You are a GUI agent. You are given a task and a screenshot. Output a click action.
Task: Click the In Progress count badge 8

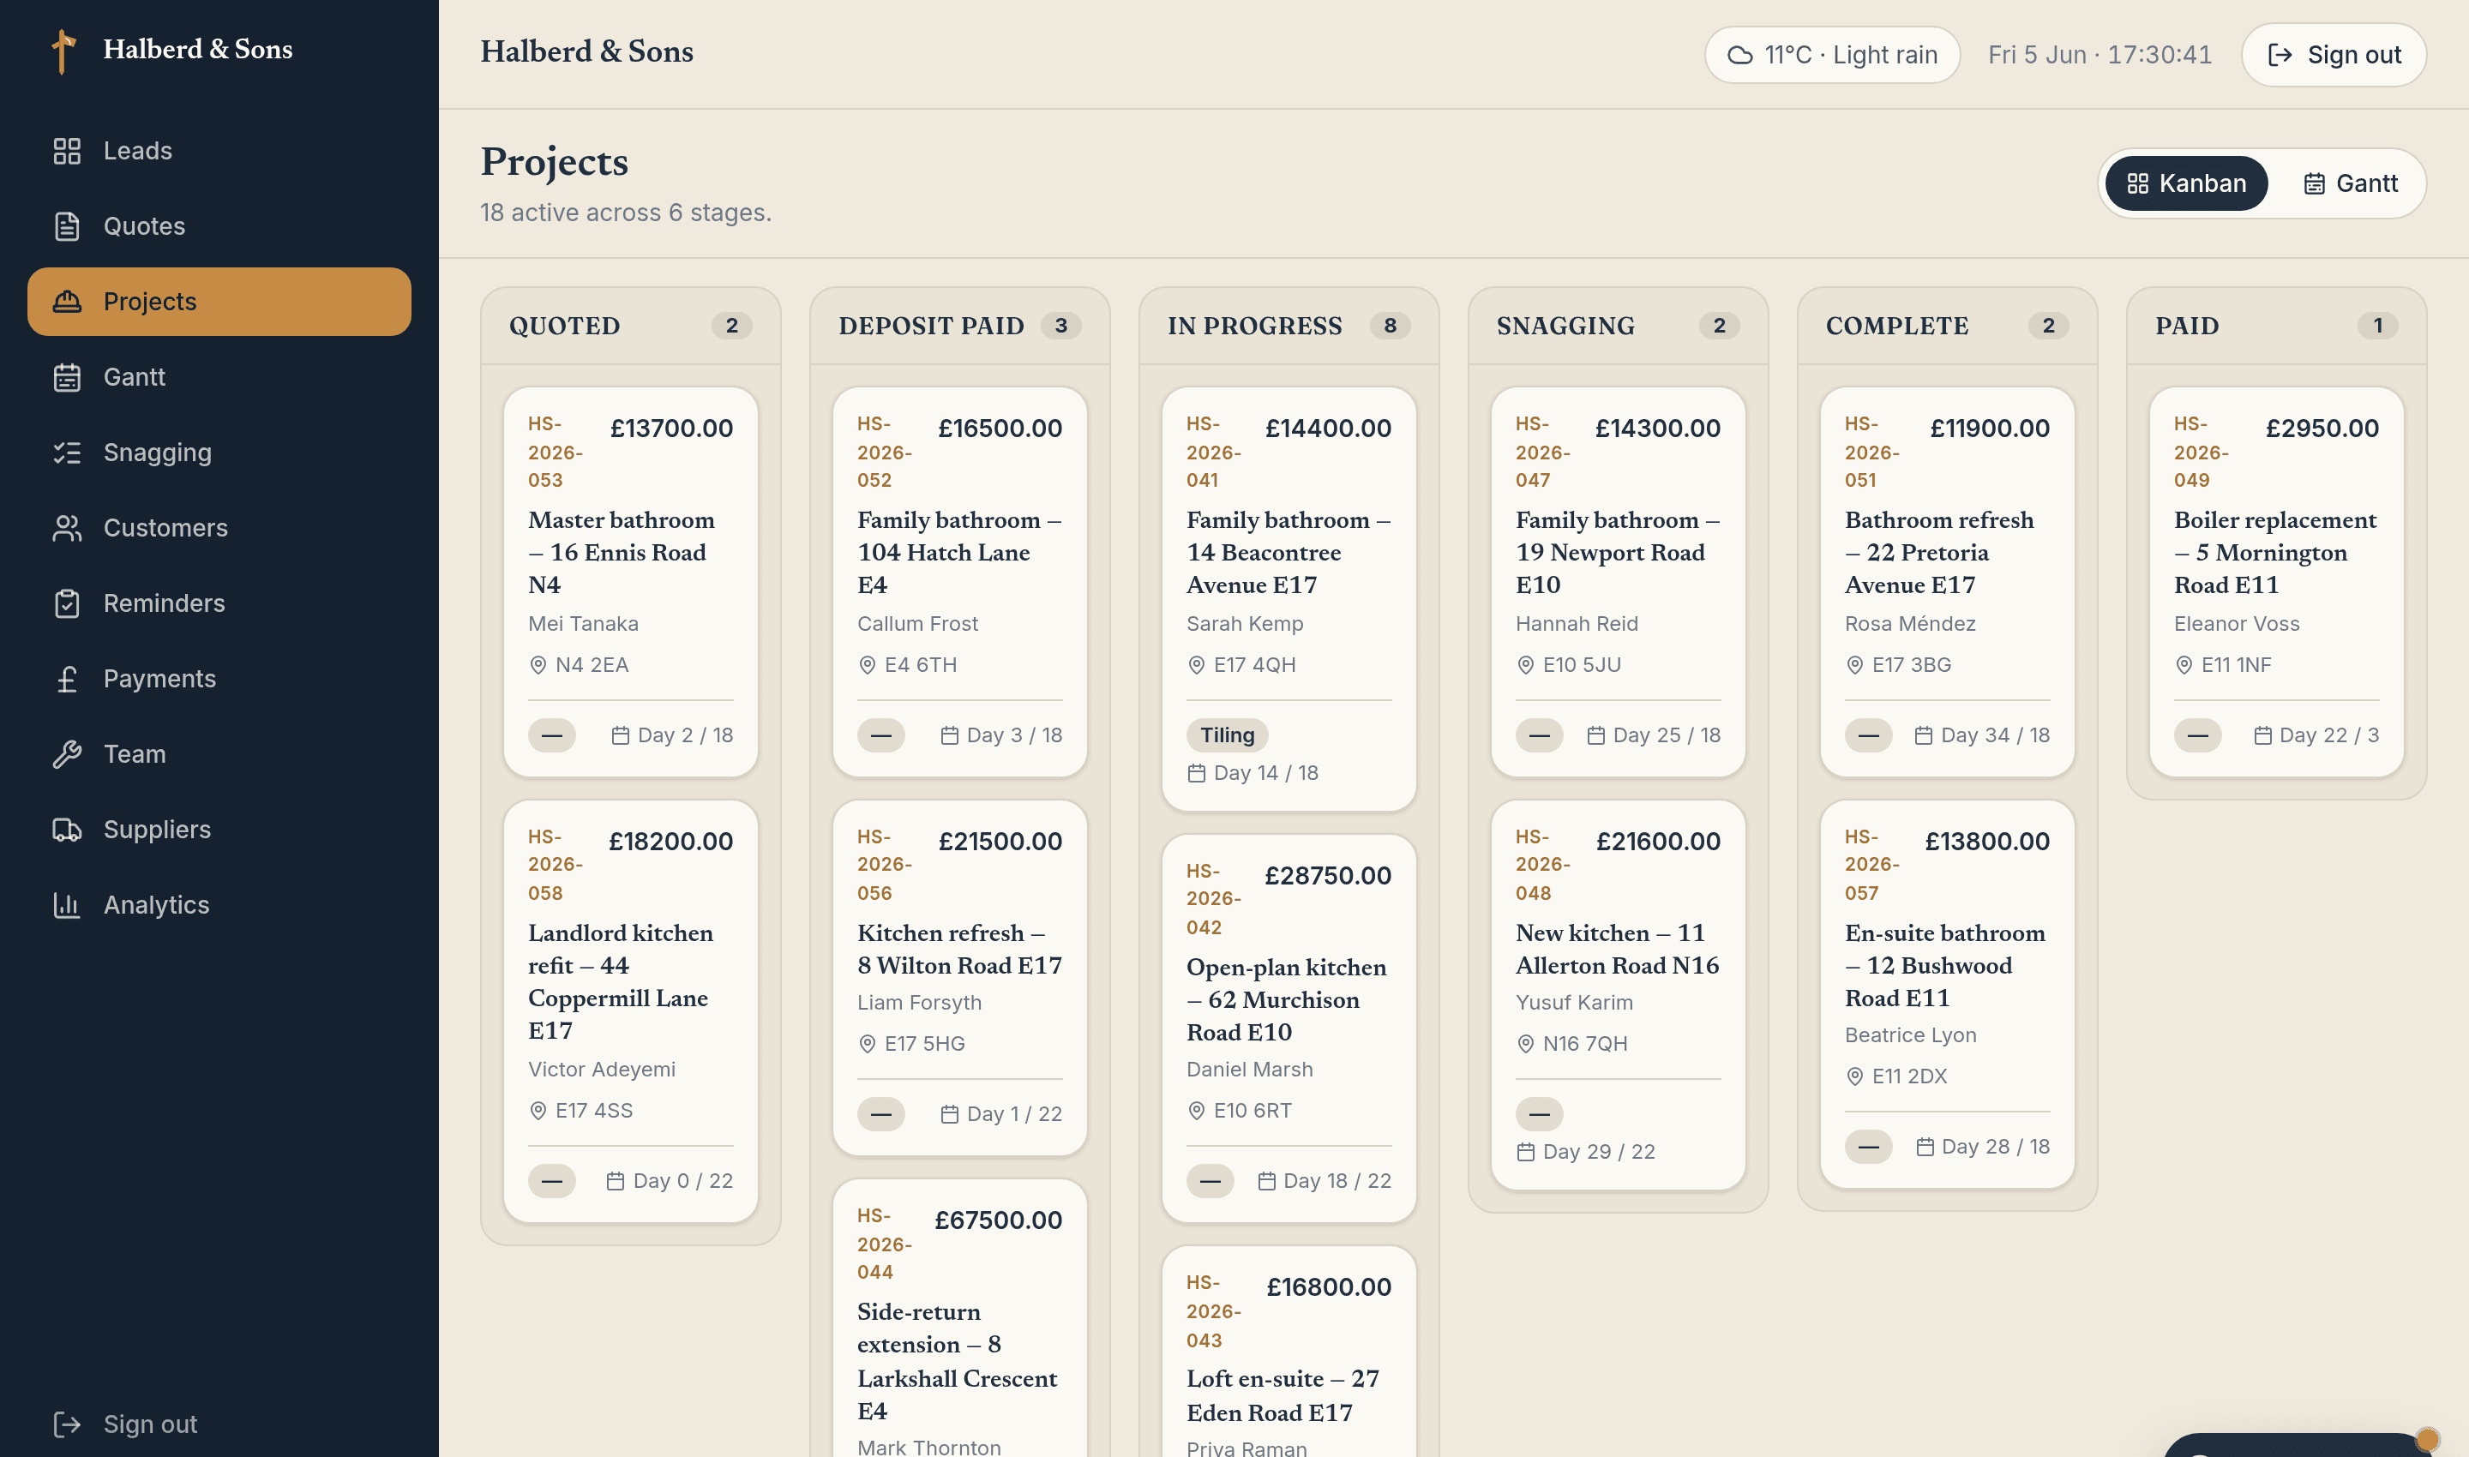(1390, 326)
